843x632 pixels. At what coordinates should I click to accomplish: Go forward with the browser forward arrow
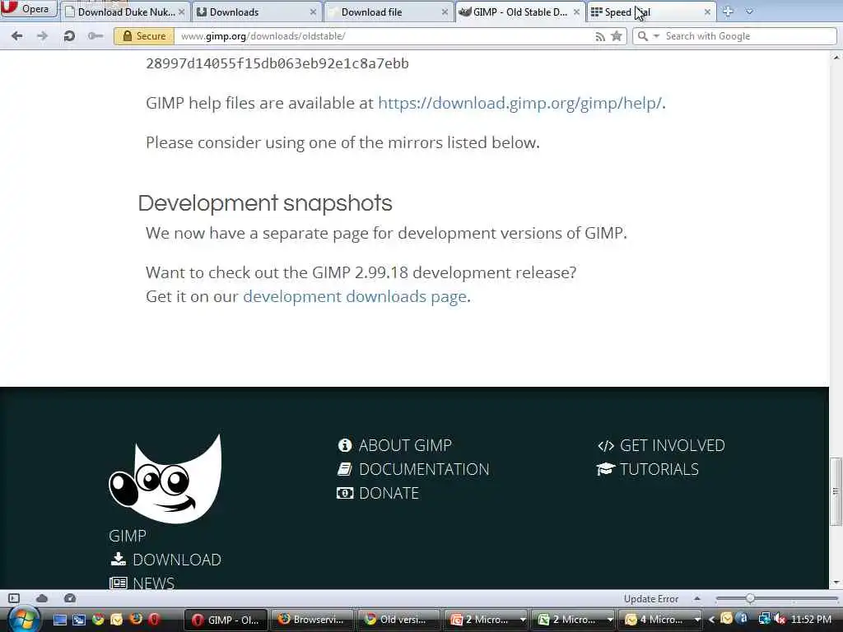42,36
